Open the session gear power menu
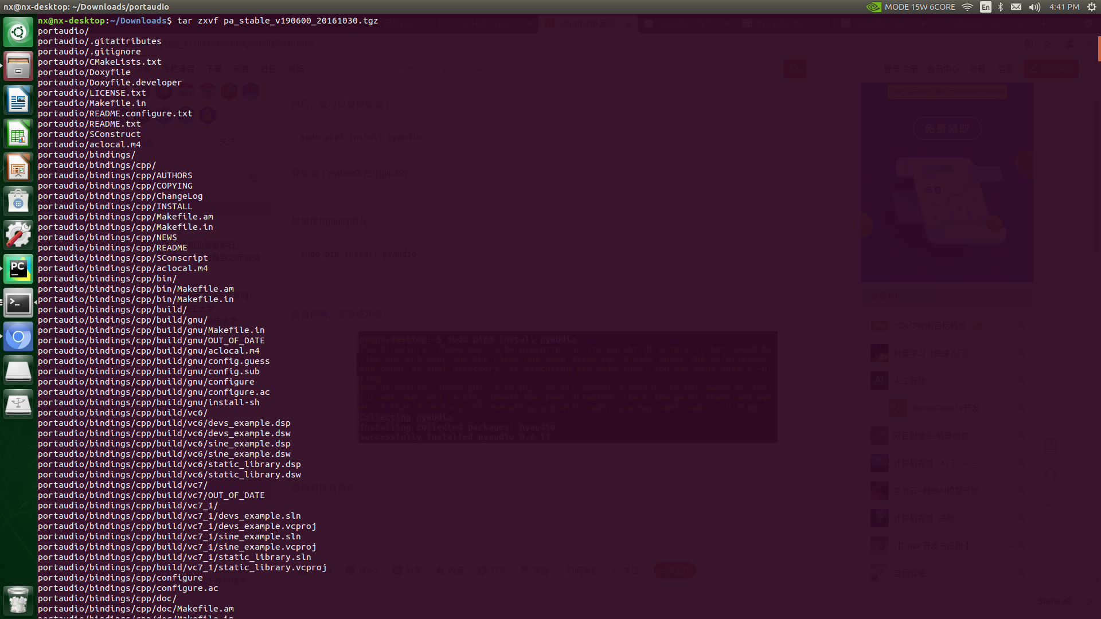 pos(1092,7)
